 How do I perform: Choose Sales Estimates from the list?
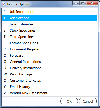[50, 24]
